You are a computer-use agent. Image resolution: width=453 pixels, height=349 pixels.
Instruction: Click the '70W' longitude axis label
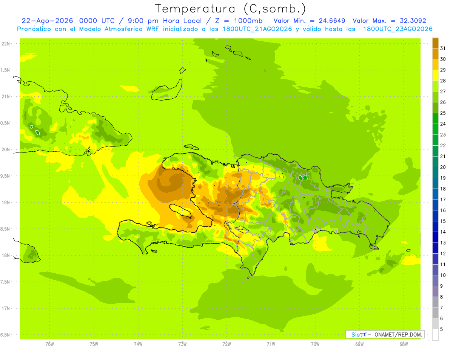coord(315,344)
